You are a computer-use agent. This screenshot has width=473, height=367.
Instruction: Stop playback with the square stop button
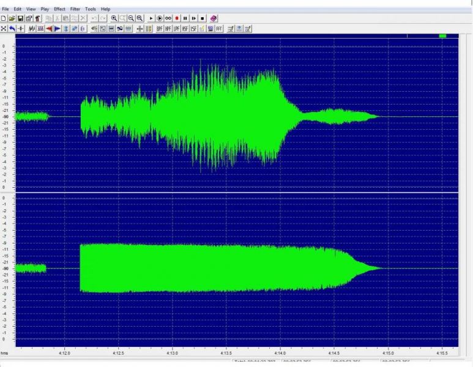tap(203, 18)
